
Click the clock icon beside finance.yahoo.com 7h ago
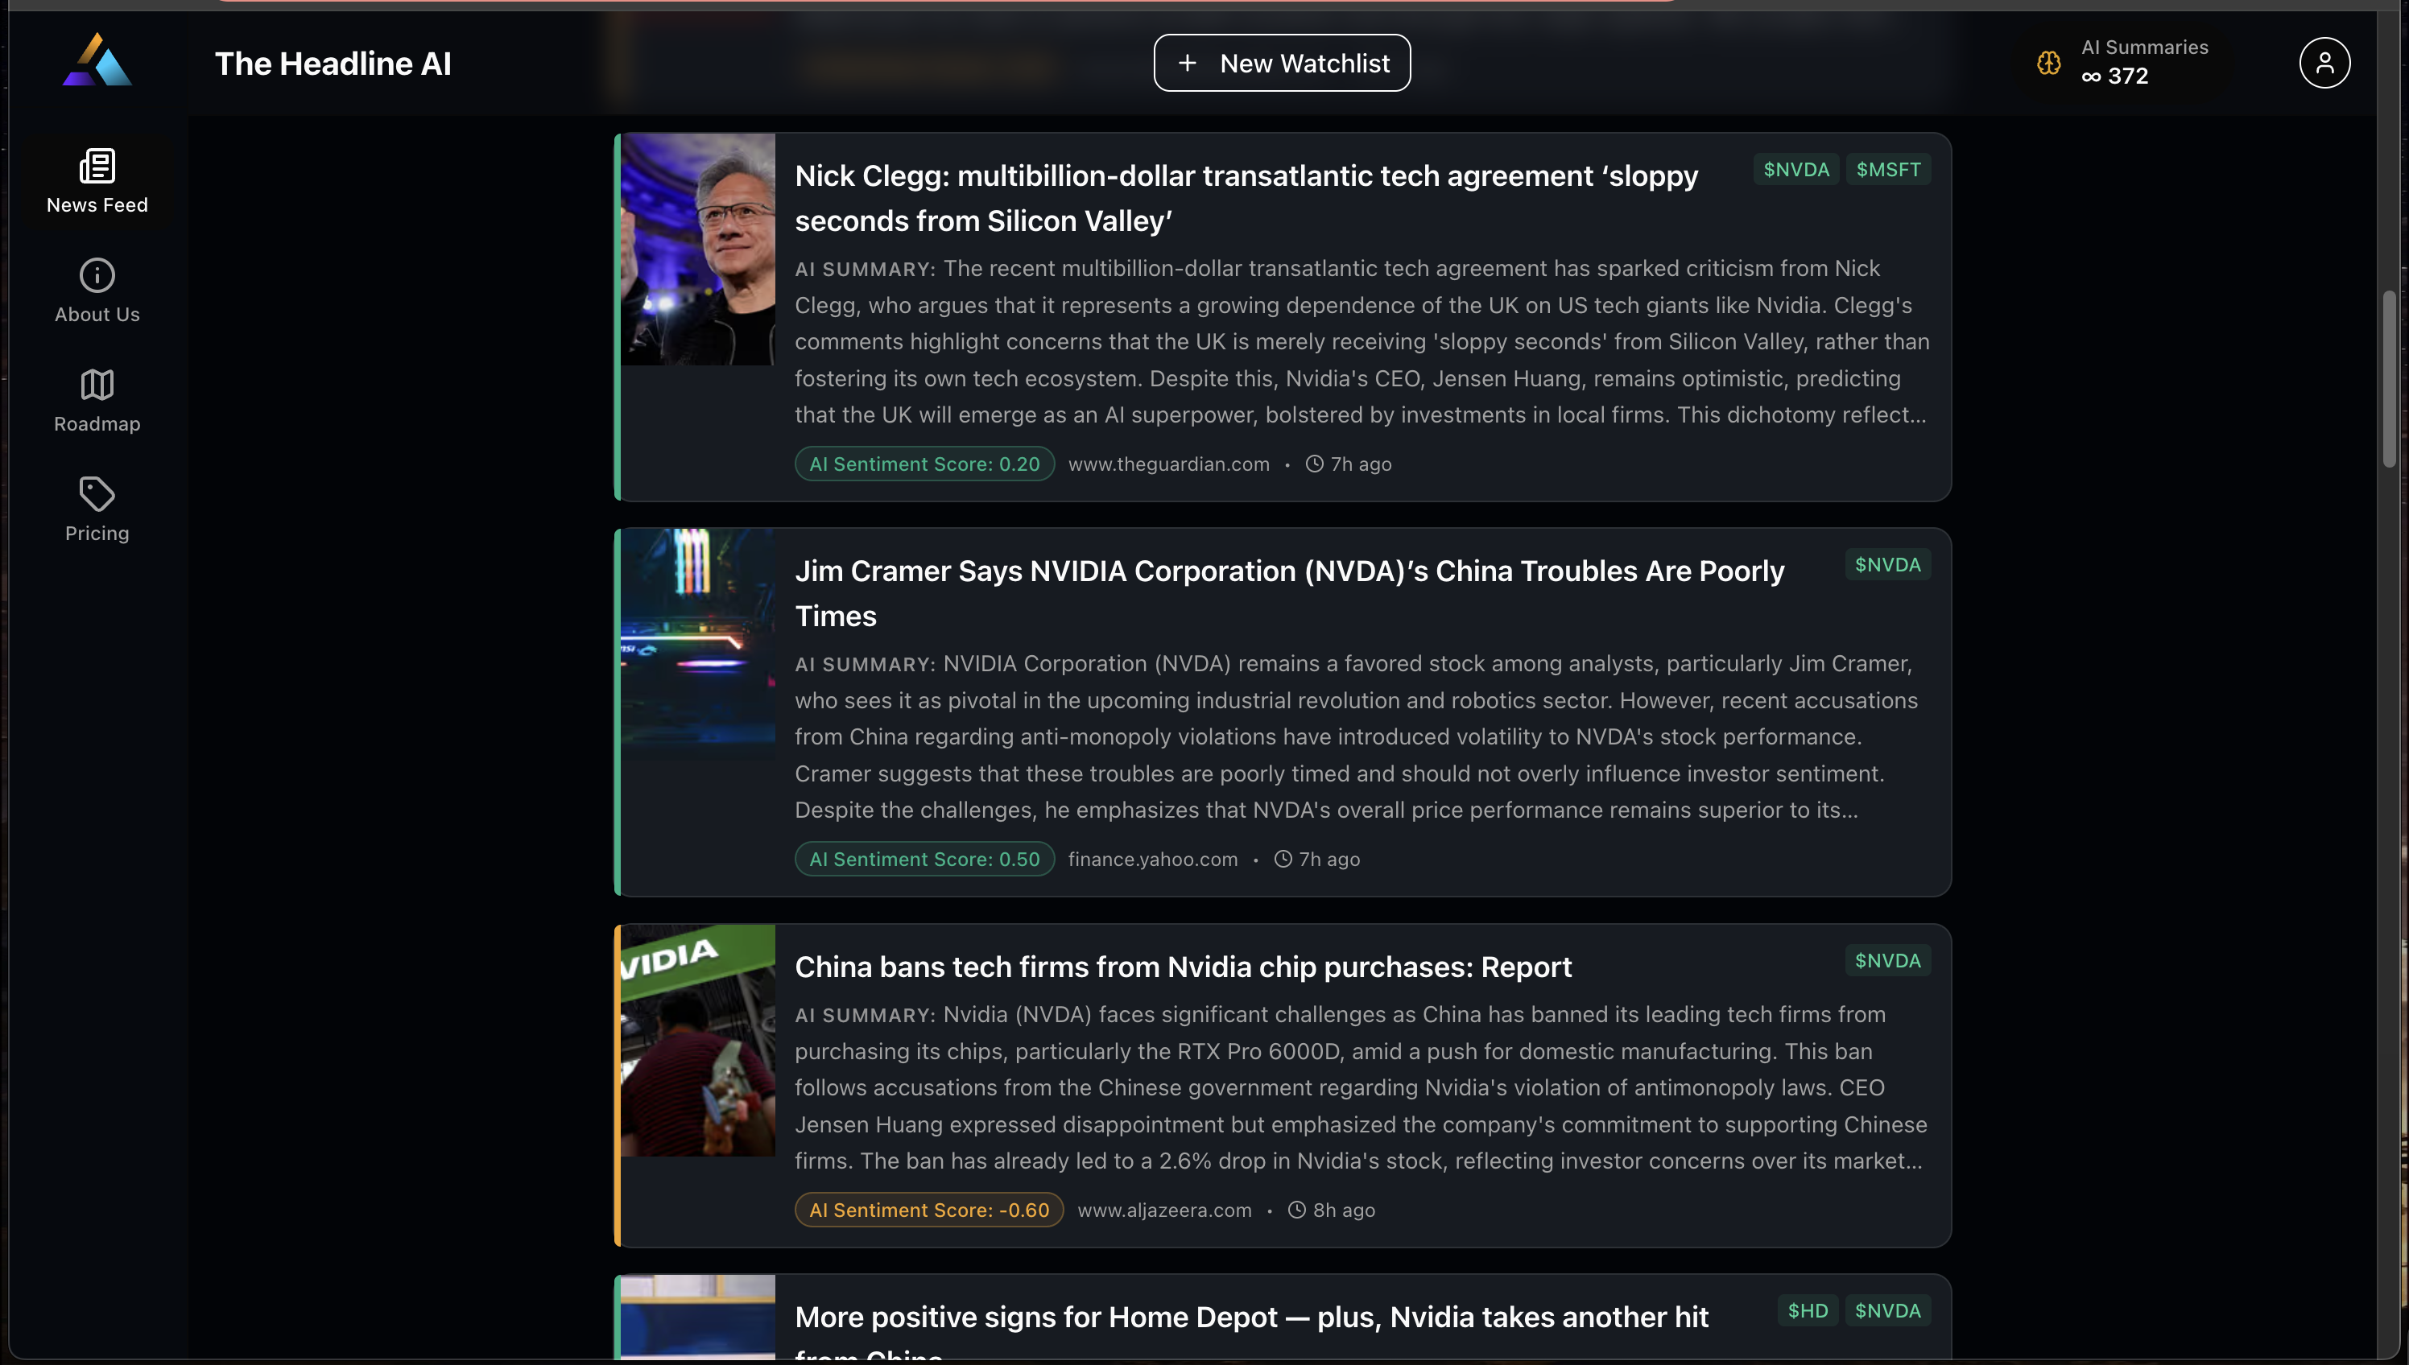tap(1283, 860)
